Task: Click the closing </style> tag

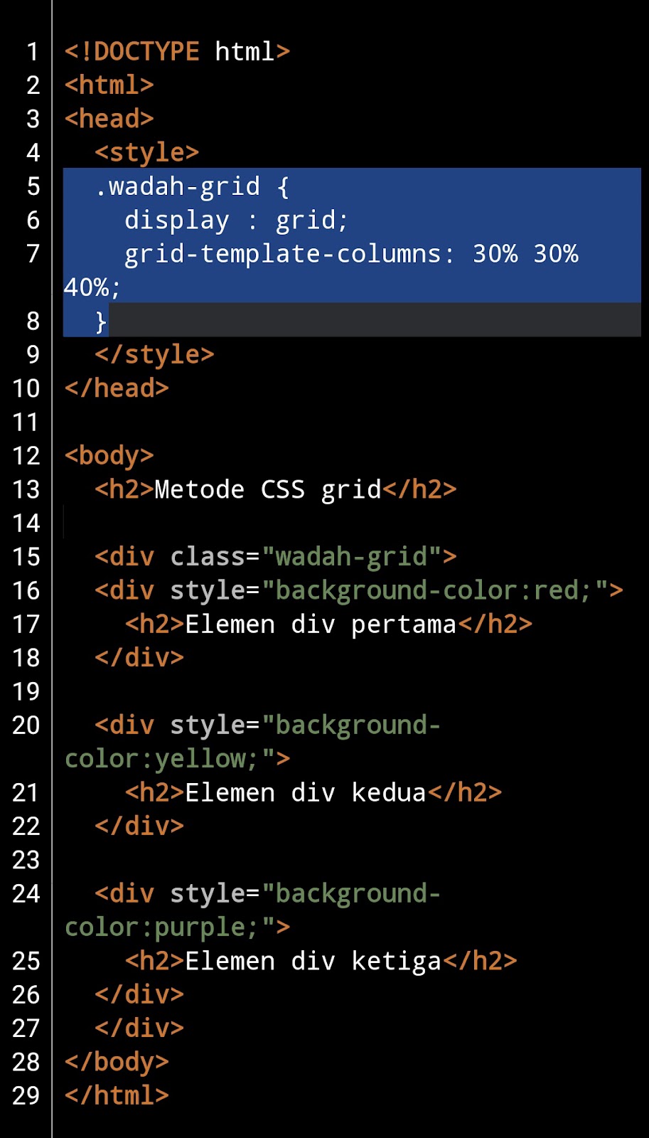Action: pyautogui.click(x=154, y=355)
